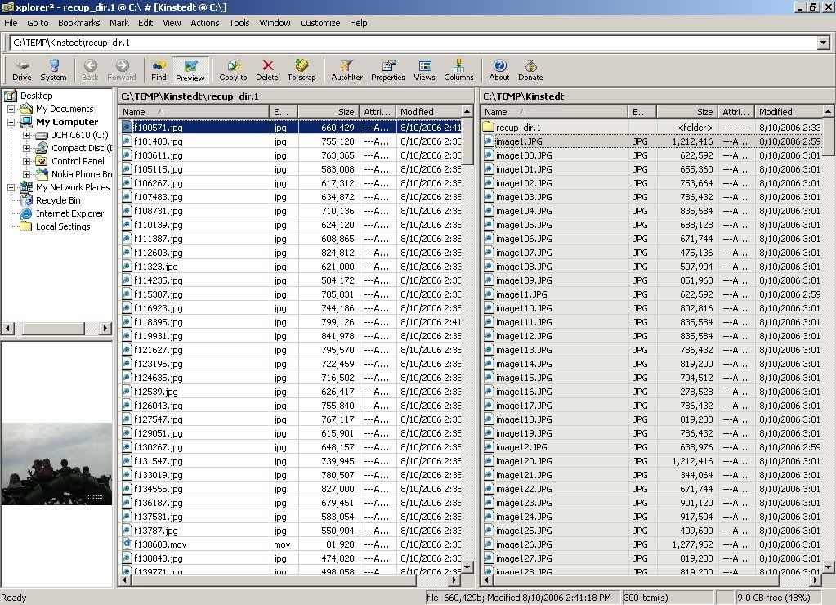Open the address bar path dropdown
Viewport: 836px width, 605px height.
pos(823,43)
